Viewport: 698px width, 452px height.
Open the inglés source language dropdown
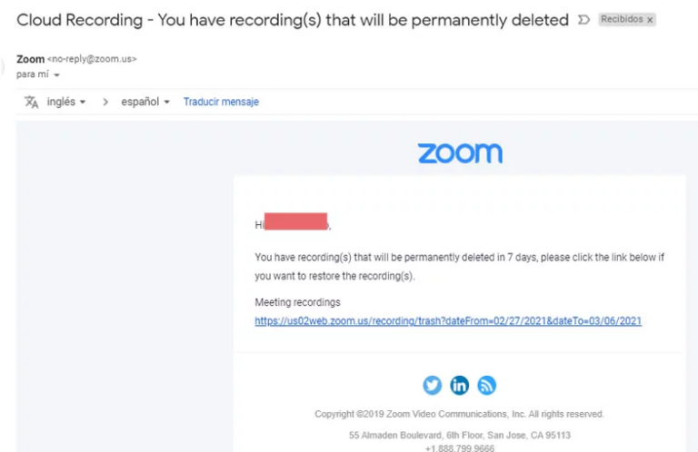65,103
